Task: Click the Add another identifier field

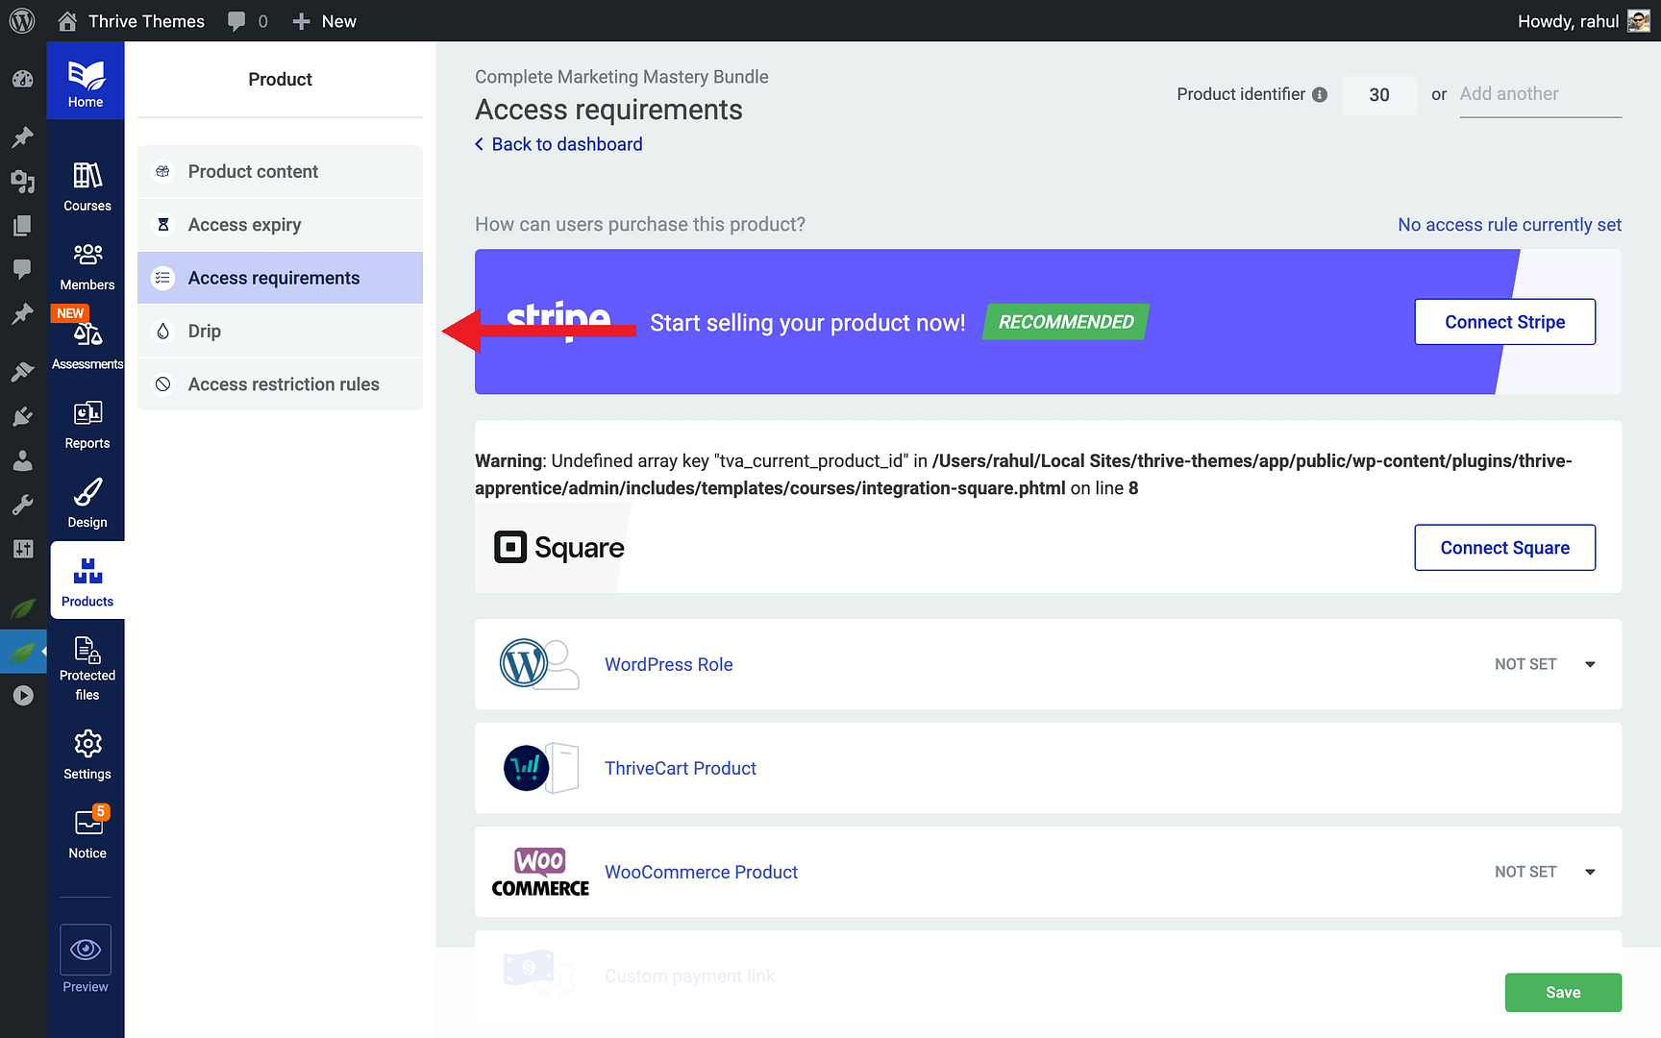Action: coord(1539,93)
